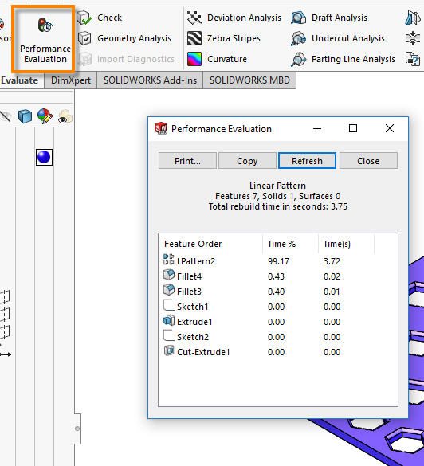The width and height of the screenshot is (424, 466).
Task: Open Geometry Analysis tool
Action: click(124, 38)
